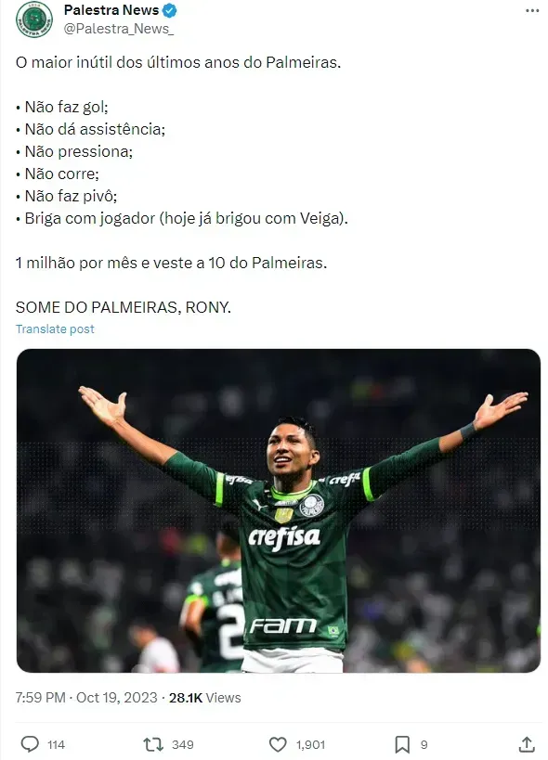Open the Palestra News display name
The height and width of the screenshot is (760, 548).
[111, 10]
